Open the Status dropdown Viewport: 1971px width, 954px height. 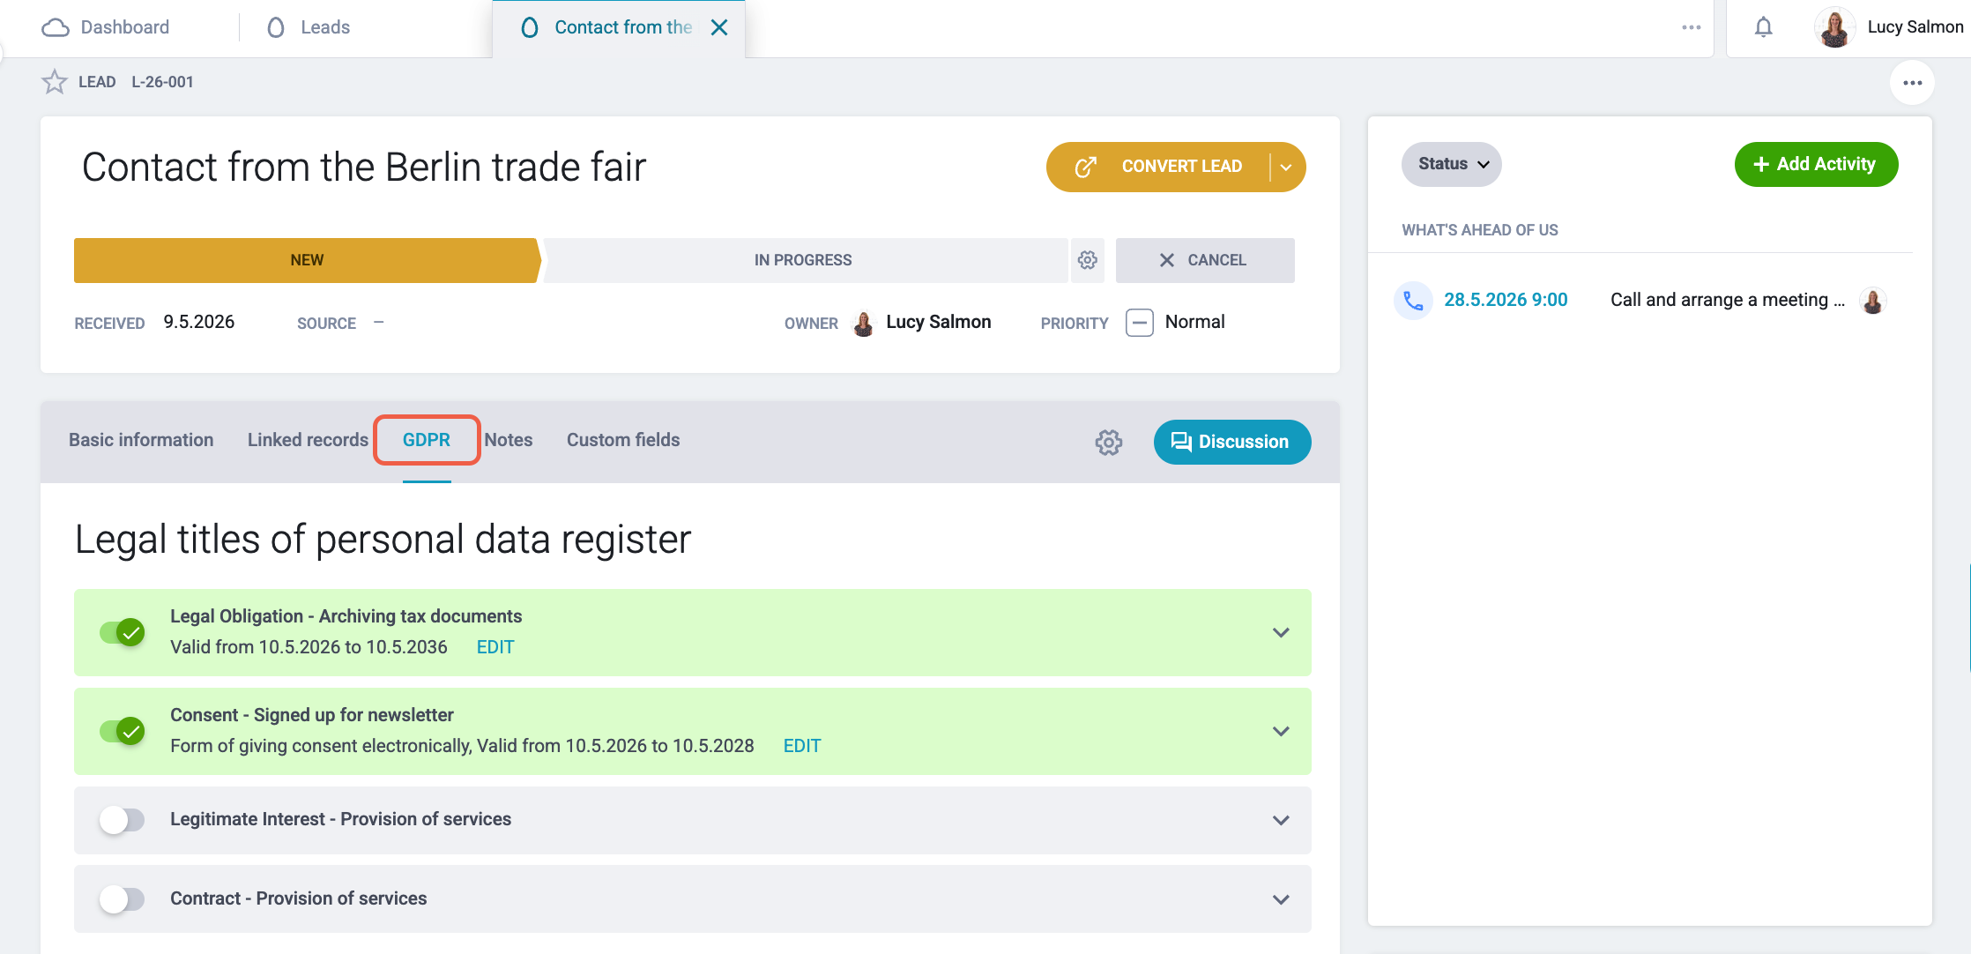click(1452, 164)
